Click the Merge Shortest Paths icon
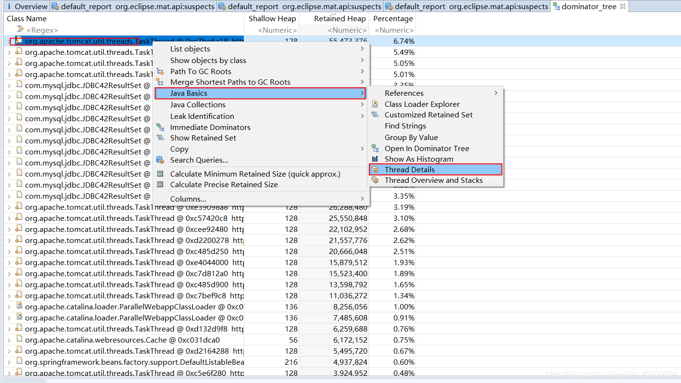681x383 pixels. click(x=160, y=82)
